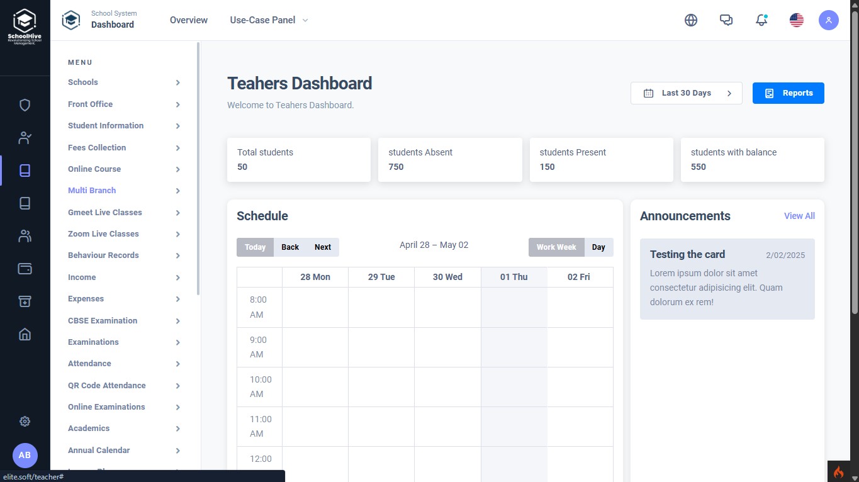Open the chat messages icon
Image resolution: width=859 pixels, height=482 pixels.
[x=726, y=20]
